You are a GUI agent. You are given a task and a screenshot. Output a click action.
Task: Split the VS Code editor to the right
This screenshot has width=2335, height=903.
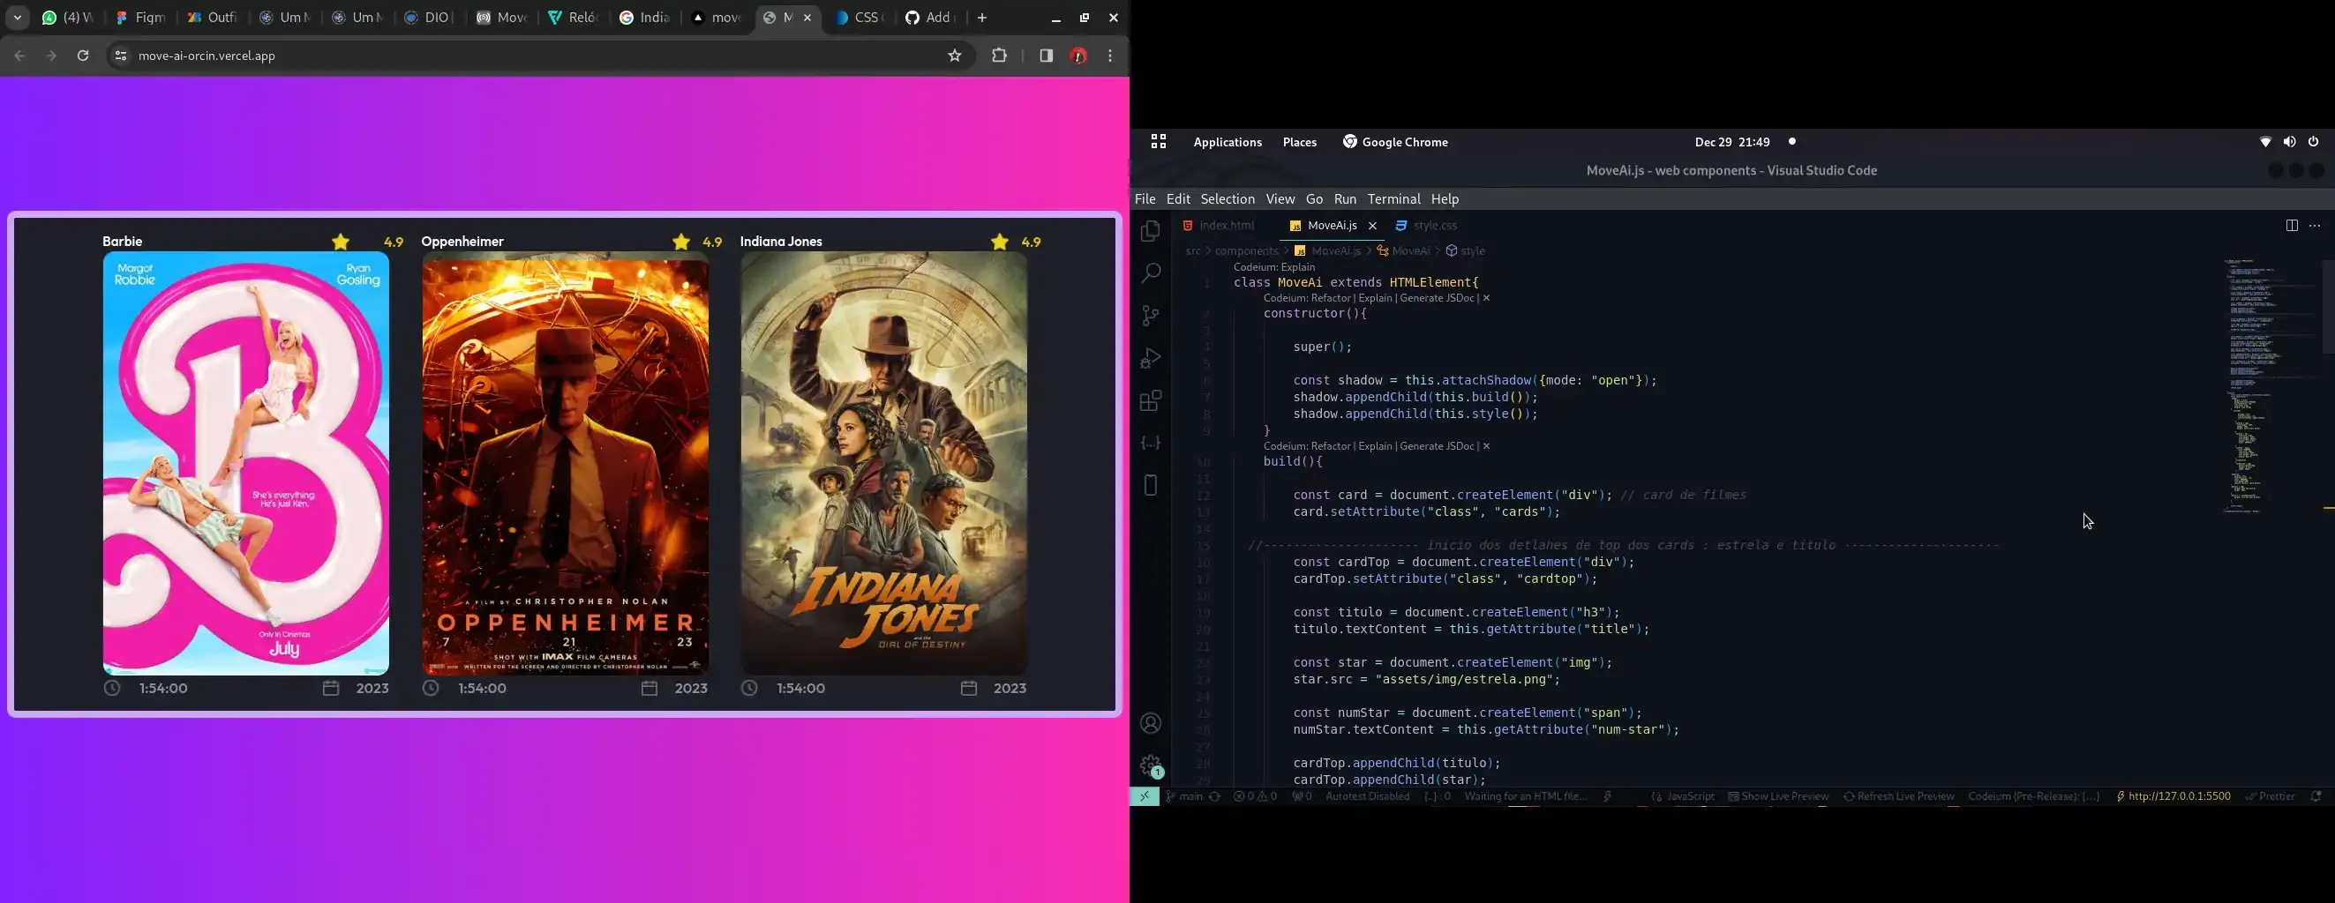pyautogui.click(x=2292, y=226)
